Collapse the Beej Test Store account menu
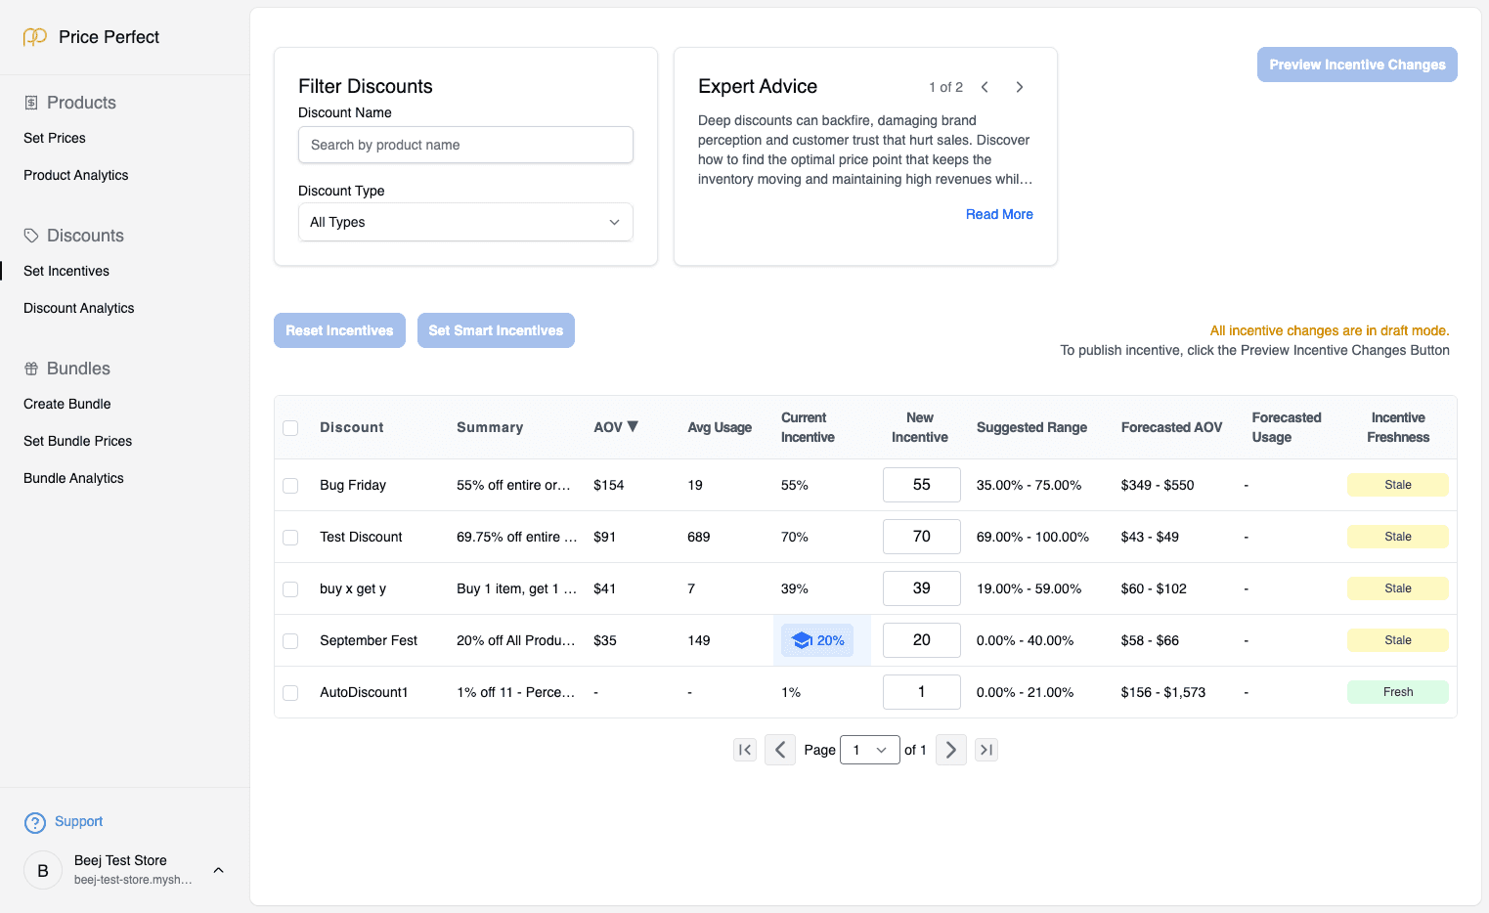 coord(217,869)
